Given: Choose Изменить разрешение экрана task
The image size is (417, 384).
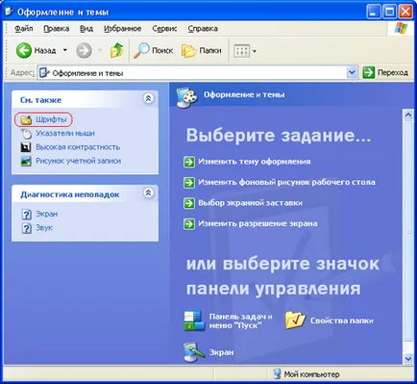Looking at the screenshot, I should (258, 224).
